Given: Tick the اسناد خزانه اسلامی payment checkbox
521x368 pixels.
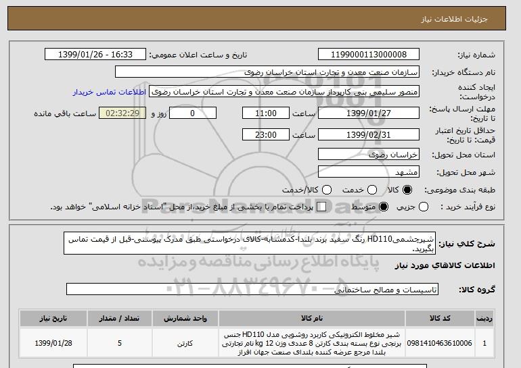Looking at the screenshot, I should click(321, 207).
